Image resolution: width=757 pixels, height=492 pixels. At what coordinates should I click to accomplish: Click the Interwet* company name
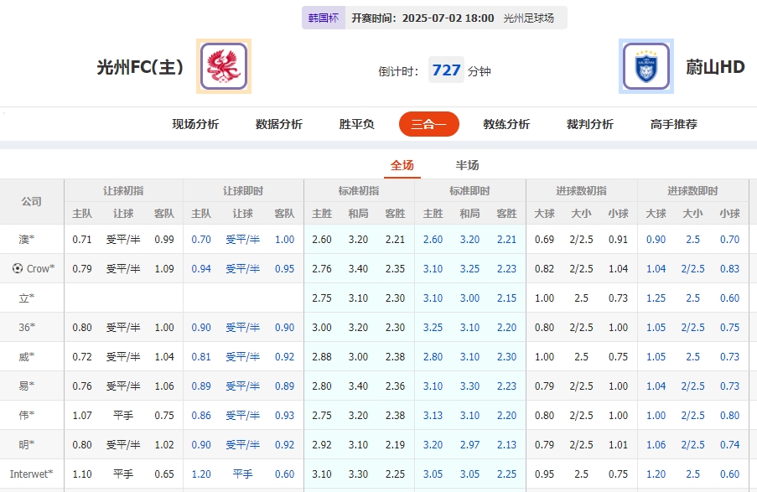[32, 474]
